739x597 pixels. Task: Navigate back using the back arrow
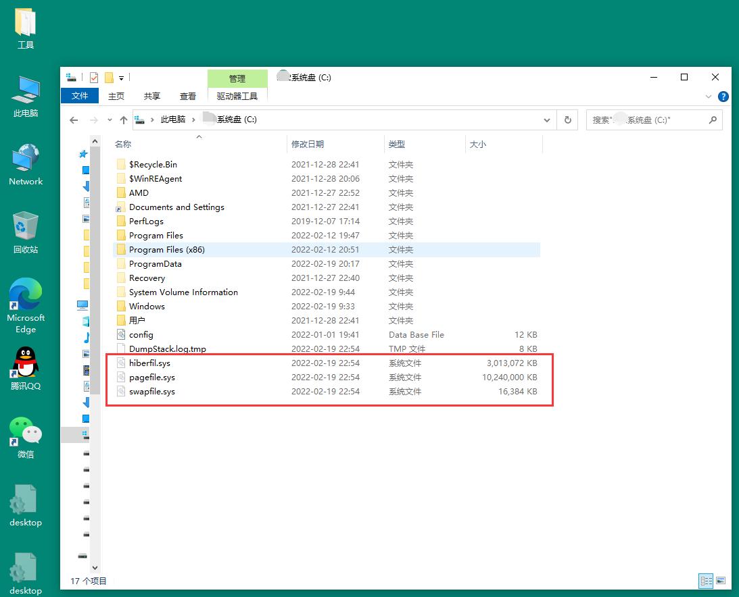pos(74,120)
